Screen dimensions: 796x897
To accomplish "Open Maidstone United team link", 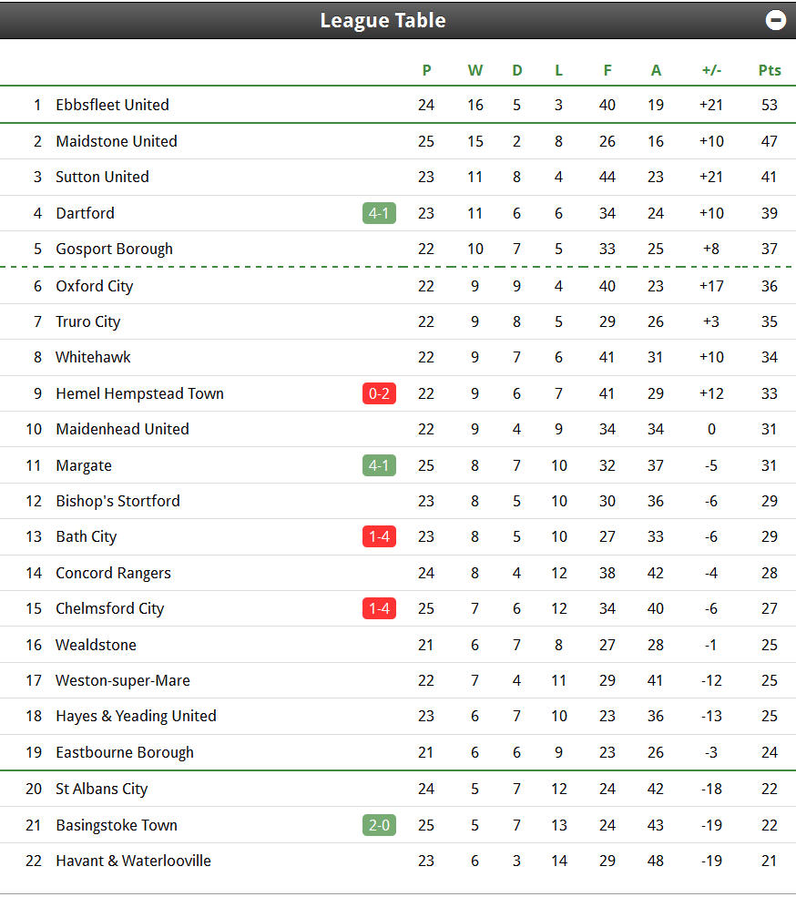I will [x=117, y=141].
